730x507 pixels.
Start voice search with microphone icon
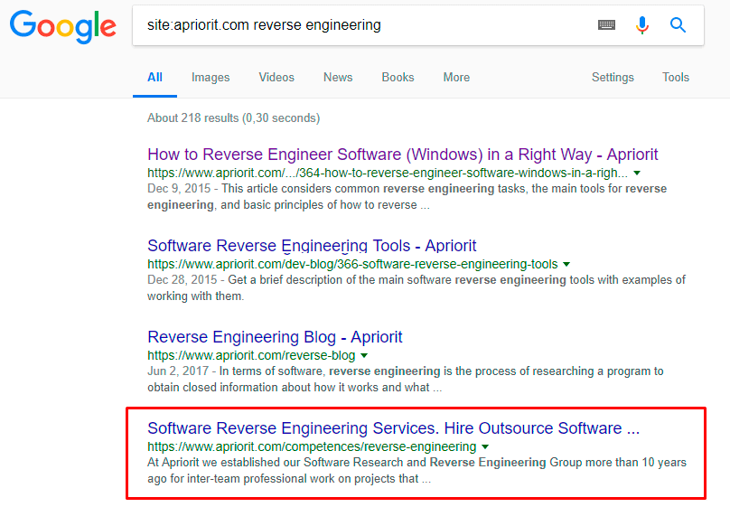point(642,25)
